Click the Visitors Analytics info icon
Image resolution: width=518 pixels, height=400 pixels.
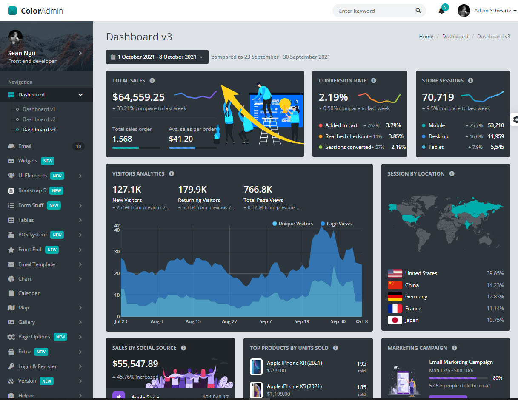[172, 173]
